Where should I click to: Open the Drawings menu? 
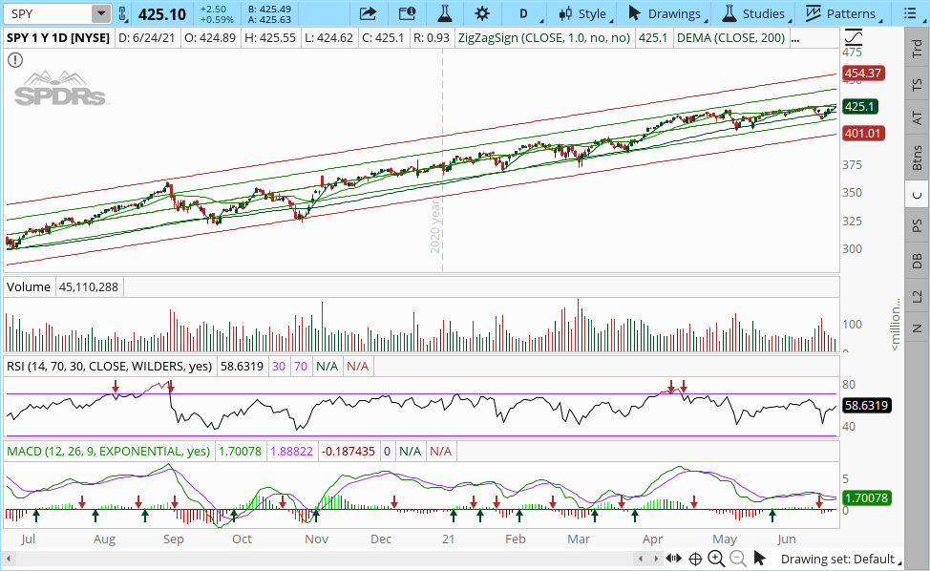click(665, 13)
